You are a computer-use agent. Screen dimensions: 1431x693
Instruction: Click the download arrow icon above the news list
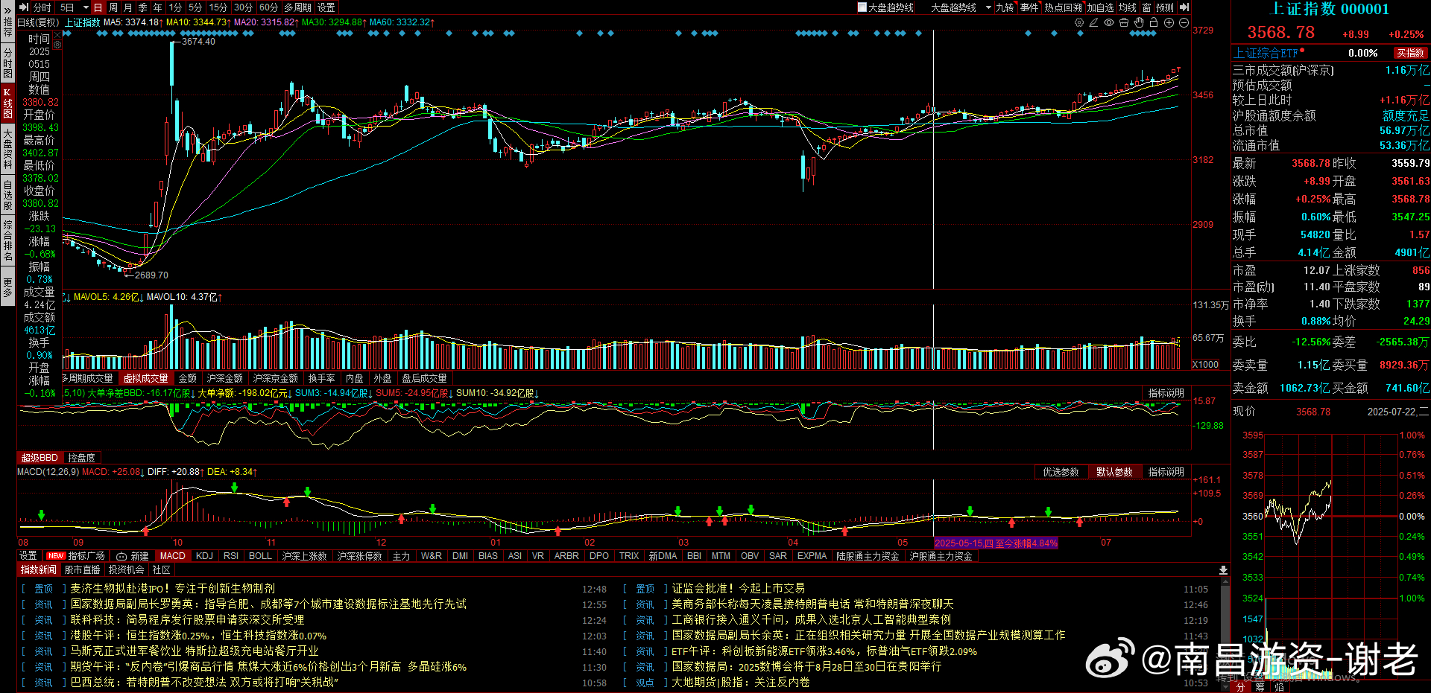tap(1223, 570)
